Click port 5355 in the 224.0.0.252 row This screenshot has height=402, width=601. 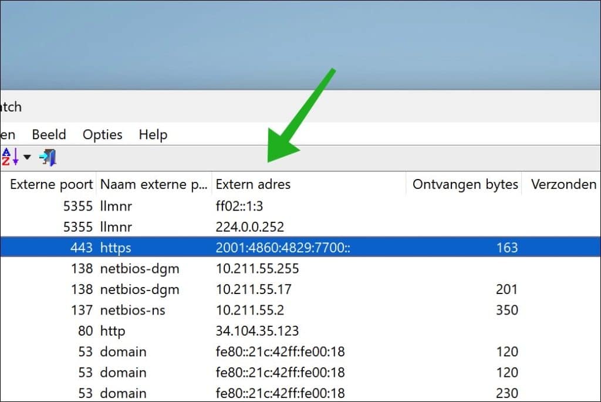(78, 227)
